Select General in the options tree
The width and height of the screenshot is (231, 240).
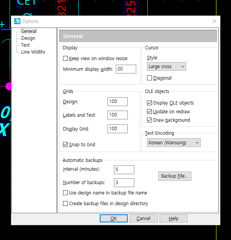click(29, 31)
